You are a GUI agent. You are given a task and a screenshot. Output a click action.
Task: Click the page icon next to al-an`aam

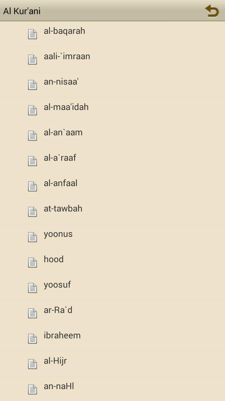32,136
